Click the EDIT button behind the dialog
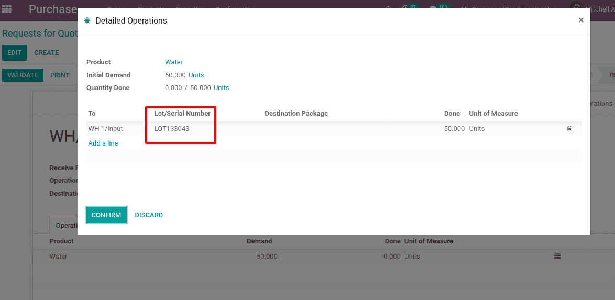615x300 pixels. 14,52
